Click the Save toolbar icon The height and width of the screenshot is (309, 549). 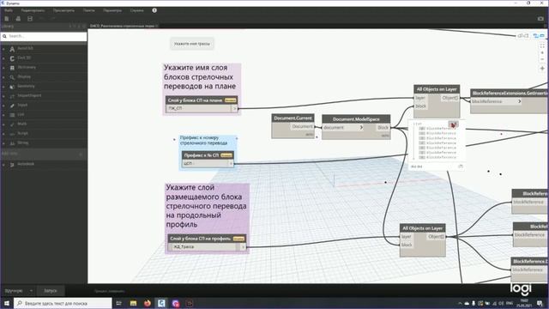(x=30, y=19)
